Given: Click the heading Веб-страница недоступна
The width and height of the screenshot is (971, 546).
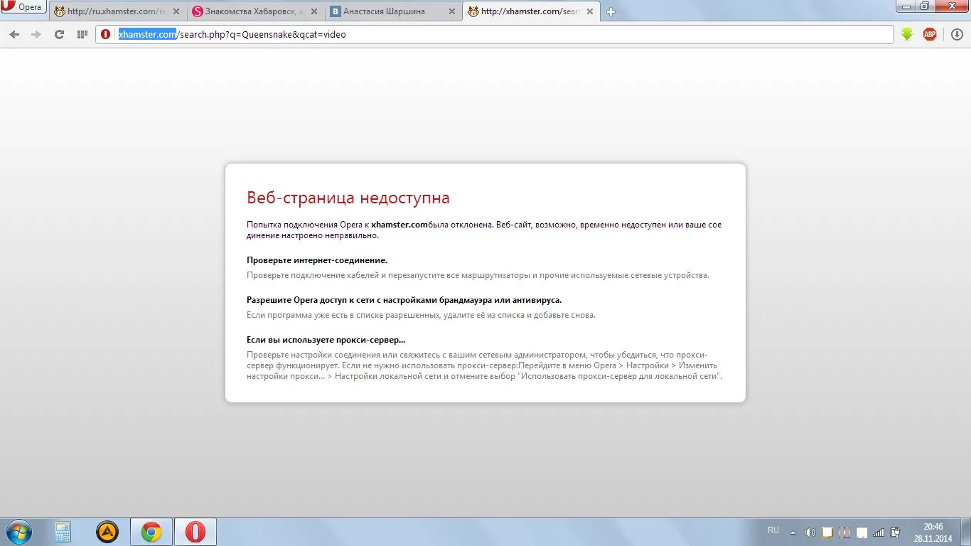Looking at the screenshot, I should (x=348, y=198).
